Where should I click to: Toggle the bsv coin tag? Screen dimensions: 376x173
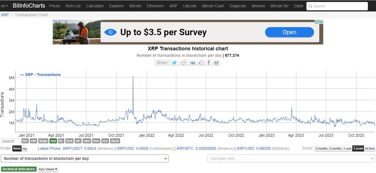click(96, 141)
